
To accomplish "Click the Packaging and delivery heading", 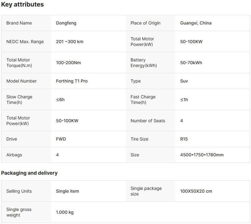I will (x=29, y=173).
